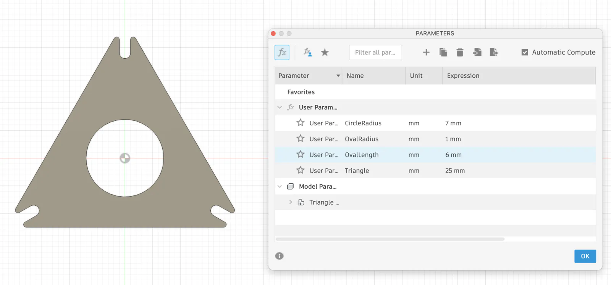Click the 25 mm expression value

(455, 171)
